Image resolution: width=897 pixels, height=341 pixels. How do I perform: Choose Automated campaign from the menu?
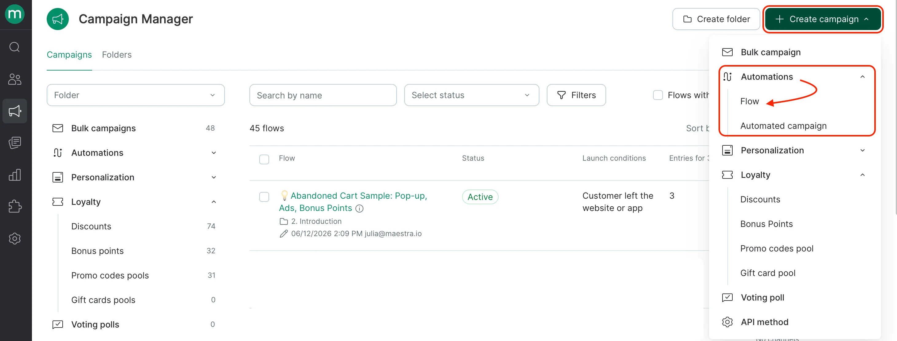pyautogui.click(x=783, y=126)
